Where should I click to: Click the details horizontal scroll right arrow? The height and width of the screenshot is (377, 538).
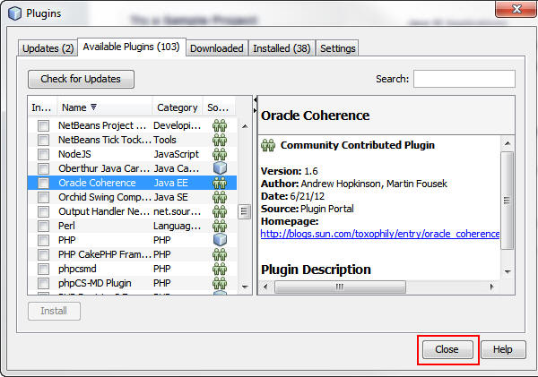(x=492, y=287)
